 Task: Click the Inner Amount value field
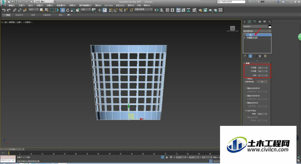pos(262,68)
